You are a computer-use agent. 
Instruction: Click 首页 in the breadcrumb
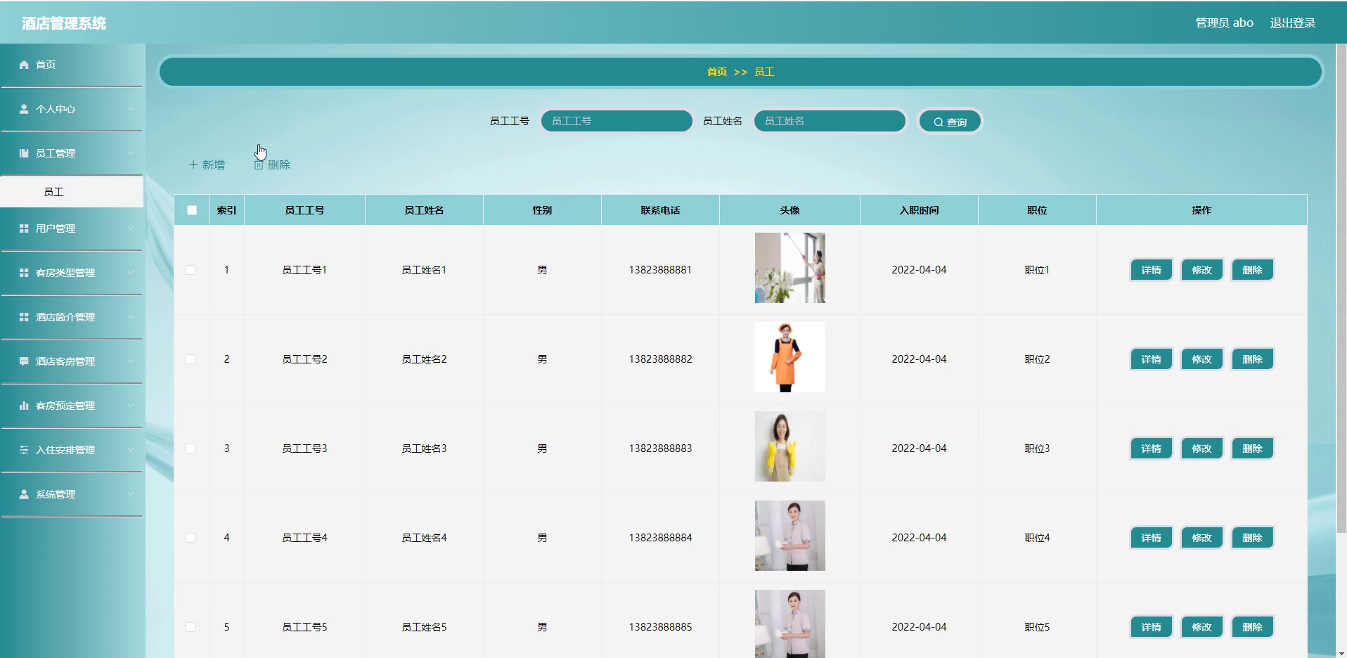(x=716, y=72)
